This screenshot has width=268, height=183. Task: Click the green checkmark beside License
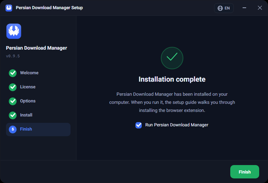point(13,87)
